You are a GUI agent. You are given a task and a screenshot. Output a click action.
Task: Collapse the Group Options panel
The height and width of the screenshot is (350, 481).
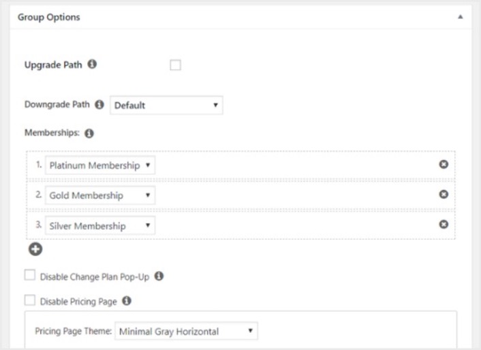tap(460, 17)
